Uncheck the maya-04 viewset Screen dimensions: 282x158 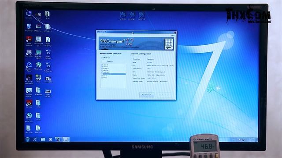pos(102,70)
